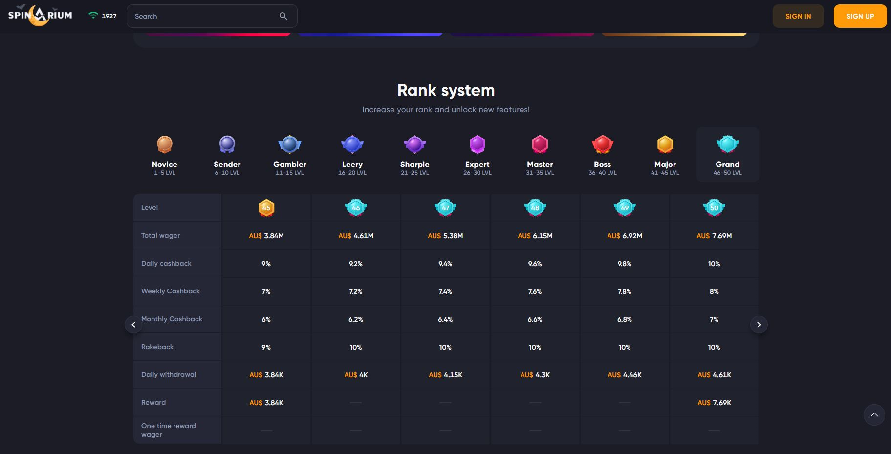Open the Expert rank tab
891x454 pixels.
coord(477,154)
